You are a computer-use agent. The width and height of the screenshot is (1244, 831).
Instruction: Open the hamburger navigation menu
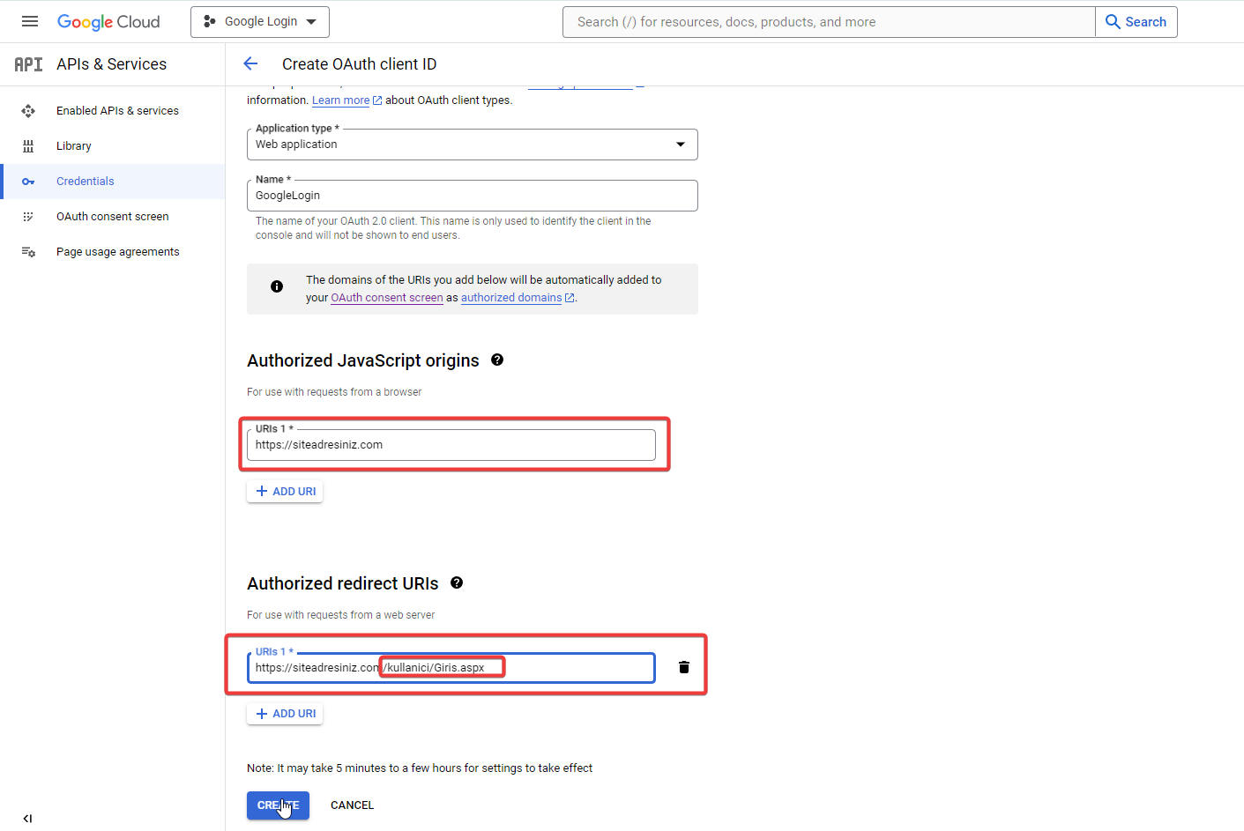coord(30,21)
